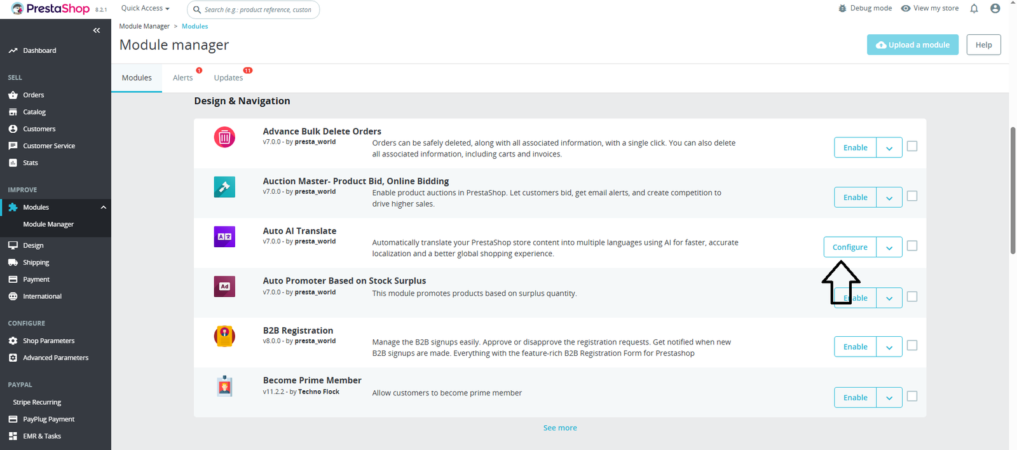Tick the Become Prime Member checkbox
The image size is (1017, 450).
pyautogui.click(x=912, y=396)
